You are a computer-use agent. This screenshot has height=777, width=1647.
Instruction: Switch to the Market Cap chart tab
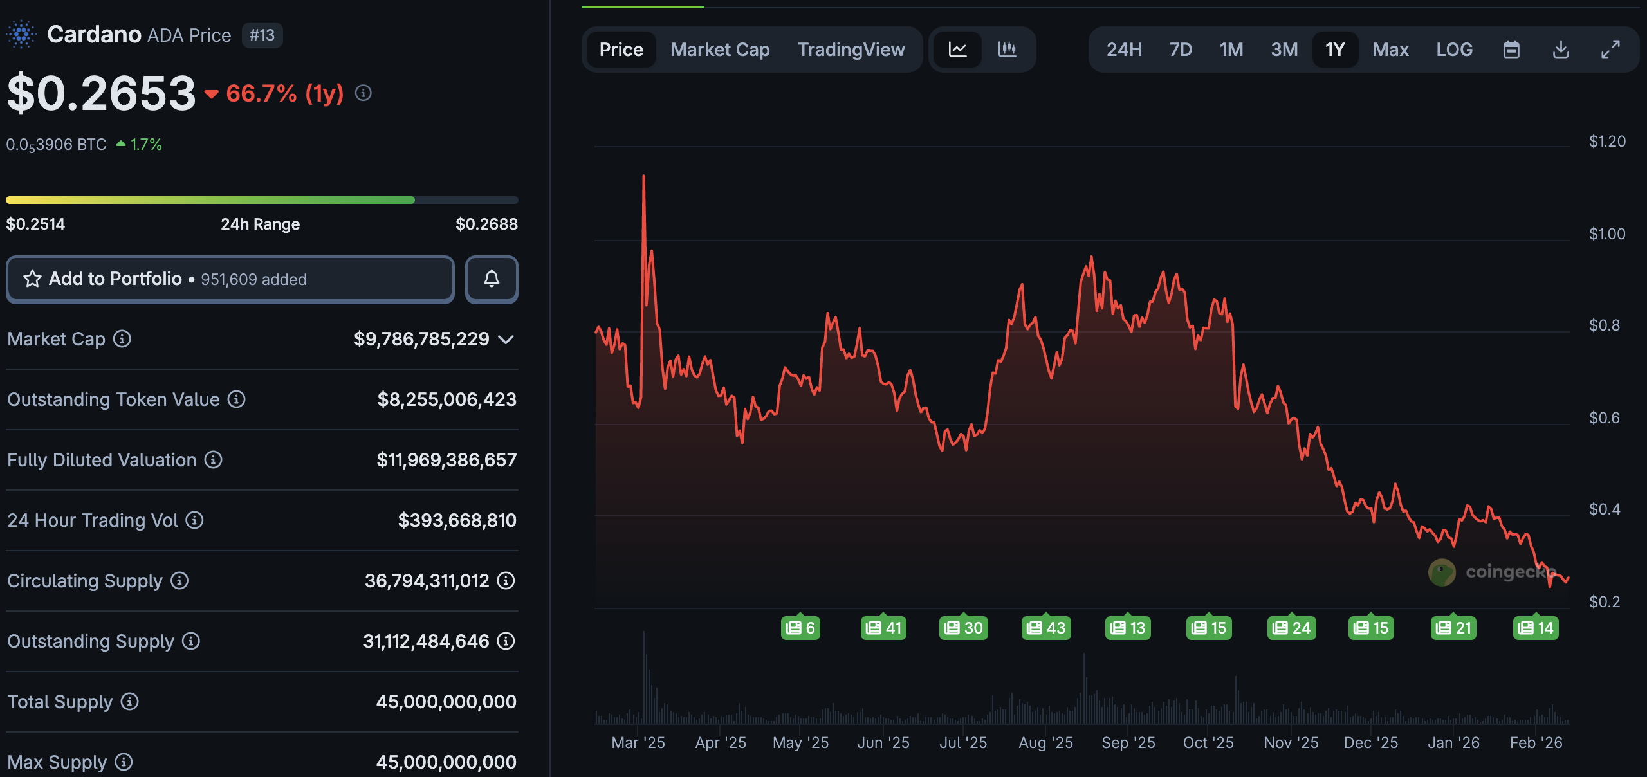(x=720, y=50)
